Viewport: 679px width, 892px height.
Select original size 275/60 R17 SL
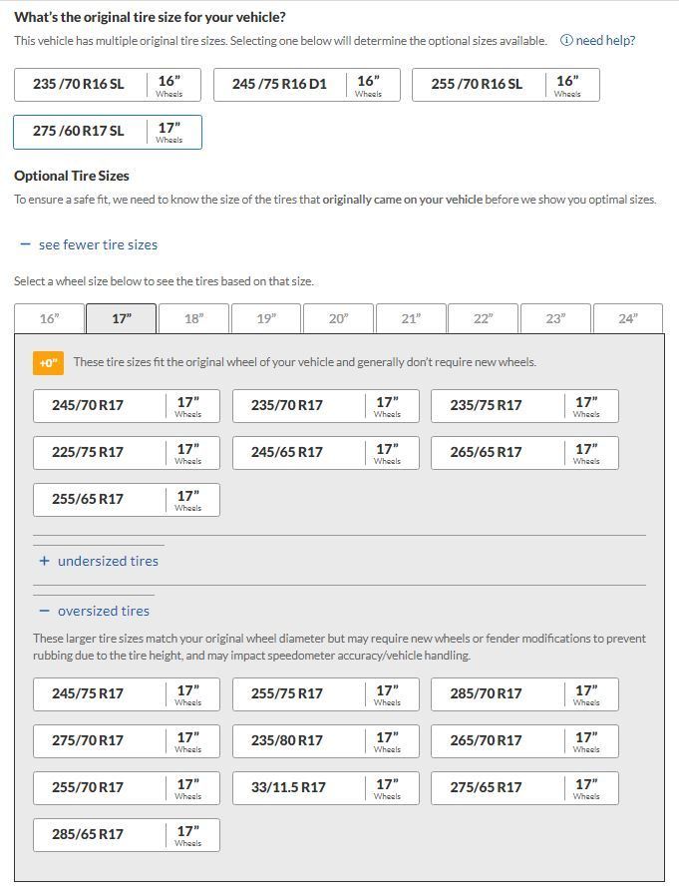pyautogui.click(x=107, y=132)
